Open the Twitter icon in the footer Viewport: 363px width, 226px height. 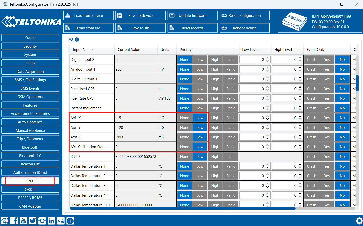[x=33, y=221]
